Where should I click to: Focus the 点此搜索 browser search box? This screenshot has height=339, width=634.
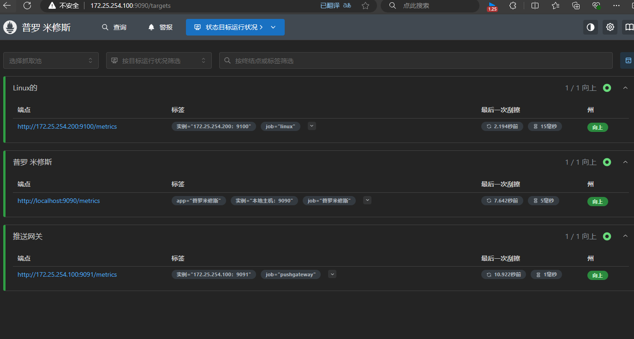[430, 6]
